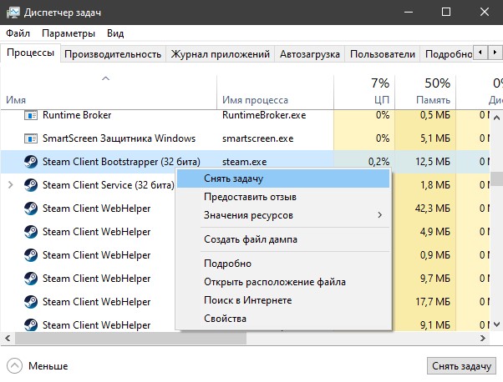Collapse view with the Меньше arrow icon
Viewport: 503px width, 382px height.
14,365
